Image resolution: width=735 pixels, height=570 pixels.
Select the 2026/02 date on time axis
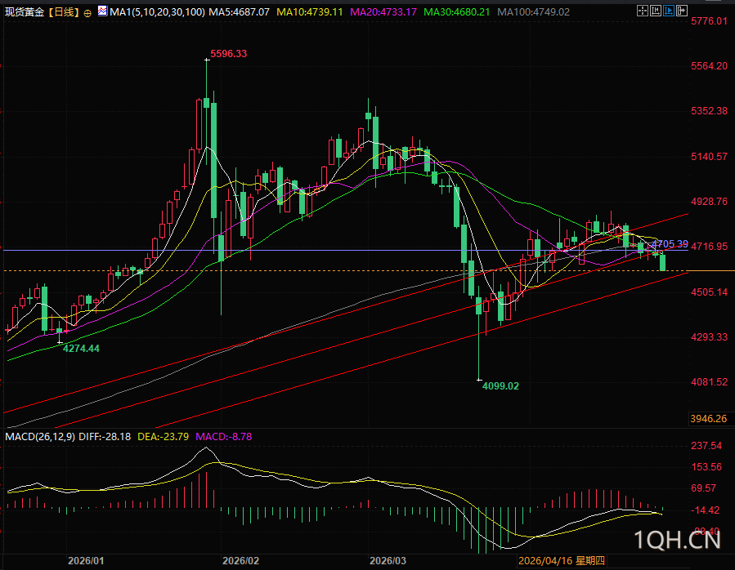240,561
